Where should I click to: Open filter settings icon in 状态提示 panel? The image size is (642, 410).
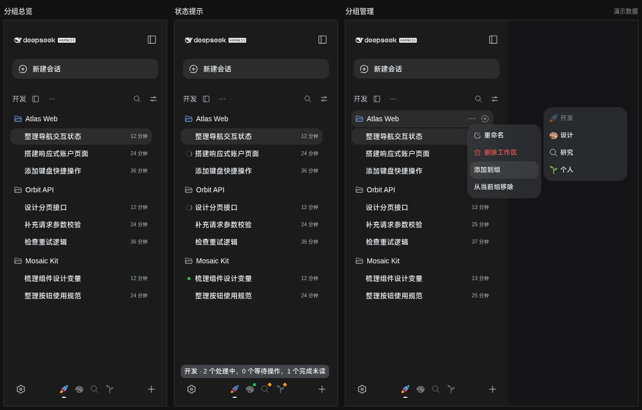tap(324, 99)
